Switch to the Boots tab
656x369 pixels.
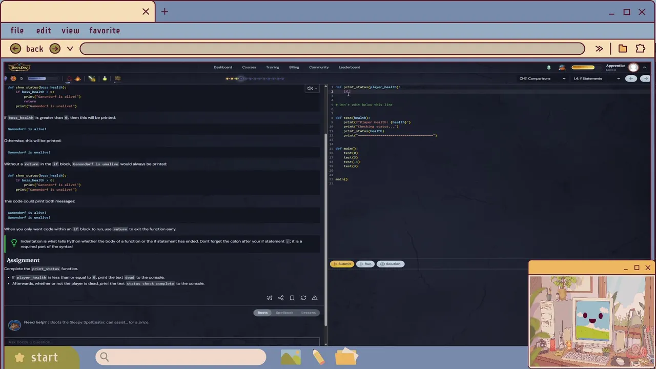coord(262,313)
